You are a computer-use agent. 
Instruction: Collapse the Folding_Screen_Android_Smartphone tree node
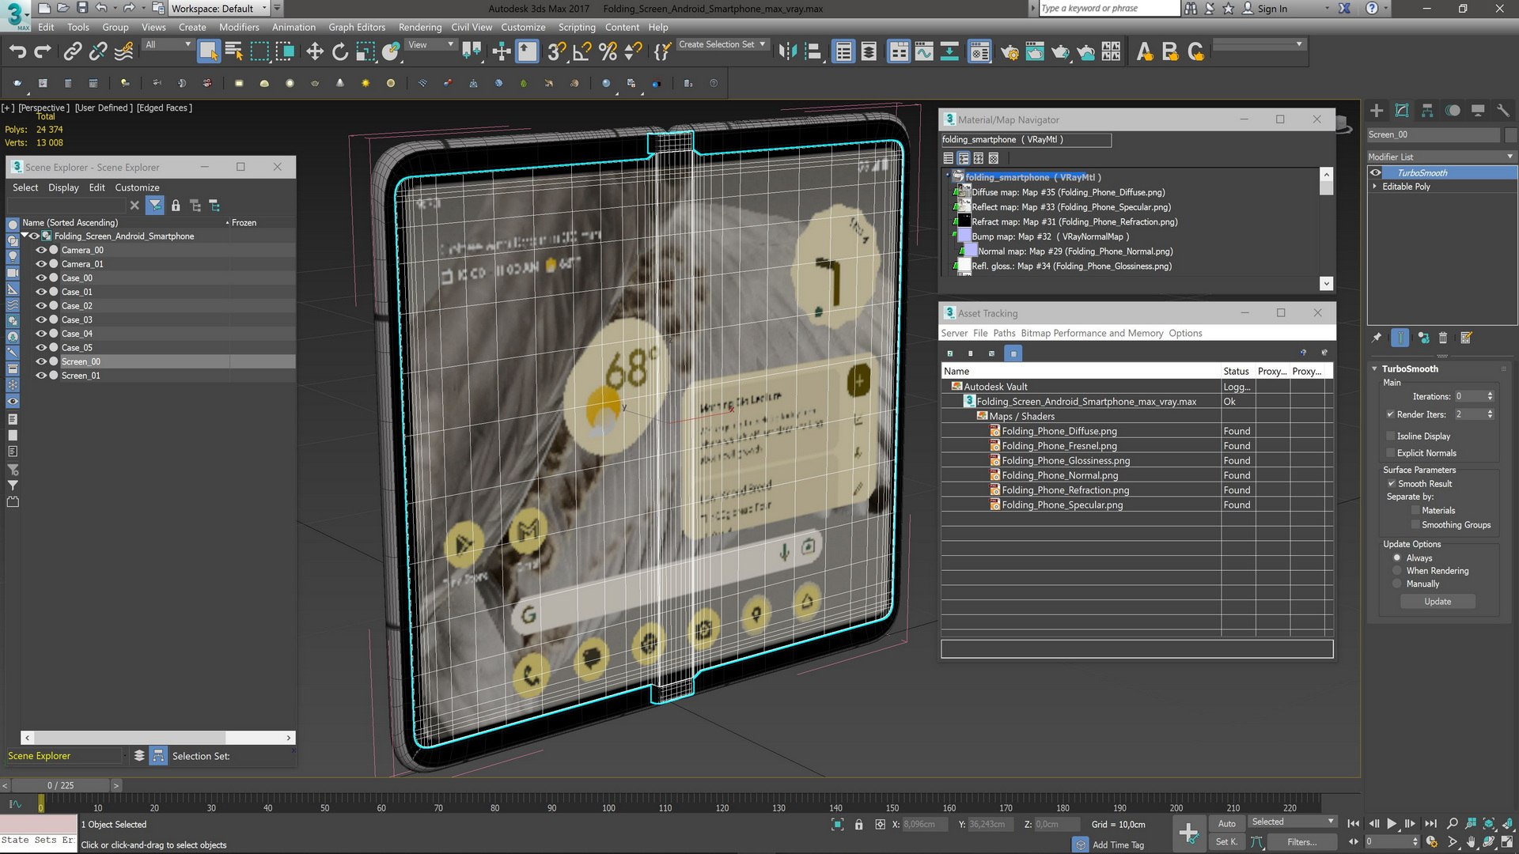[x=25, y=236]
